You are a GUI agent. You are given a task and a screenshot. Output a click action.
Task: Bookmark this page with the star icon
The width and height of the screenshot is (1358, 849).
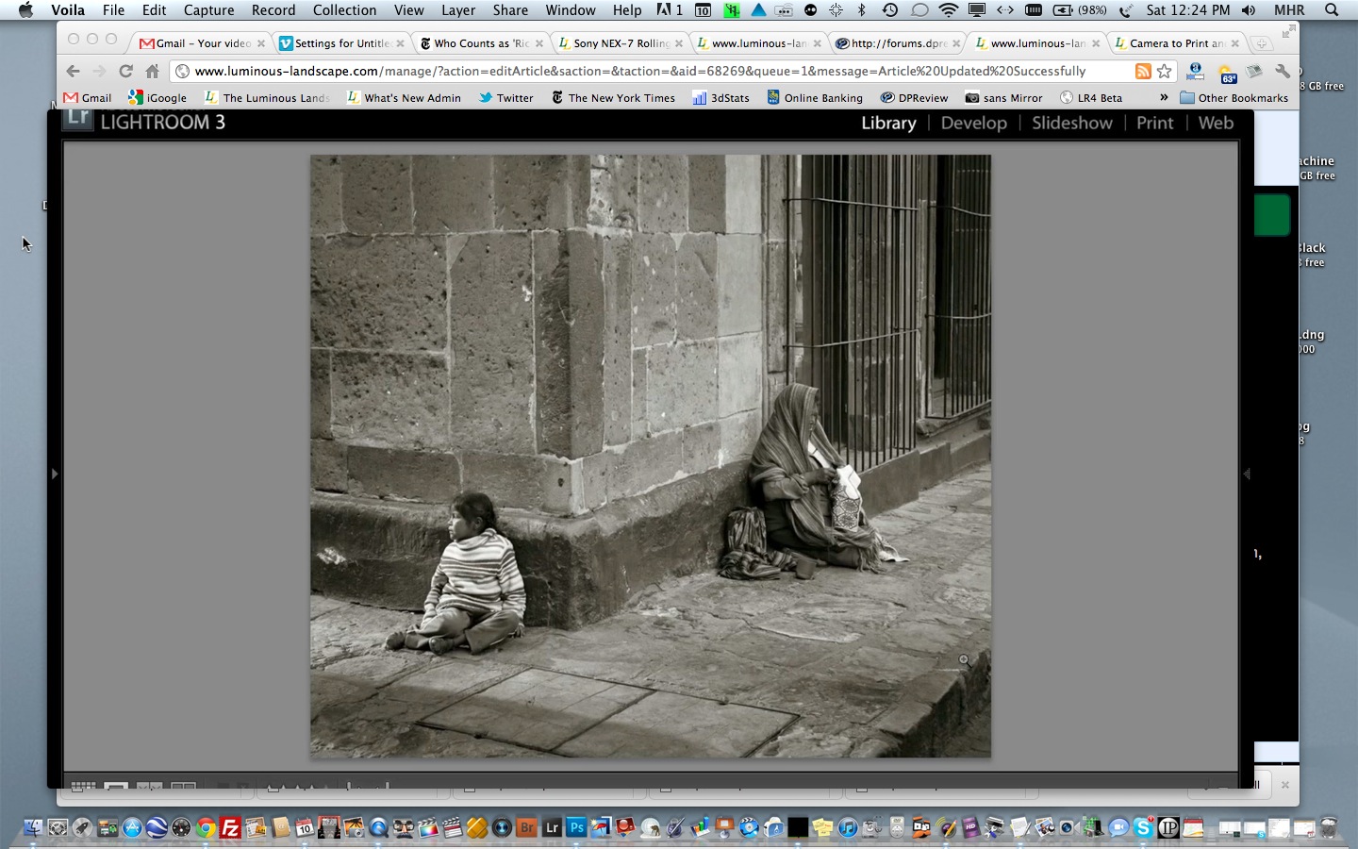click(x=1165, y=71)
